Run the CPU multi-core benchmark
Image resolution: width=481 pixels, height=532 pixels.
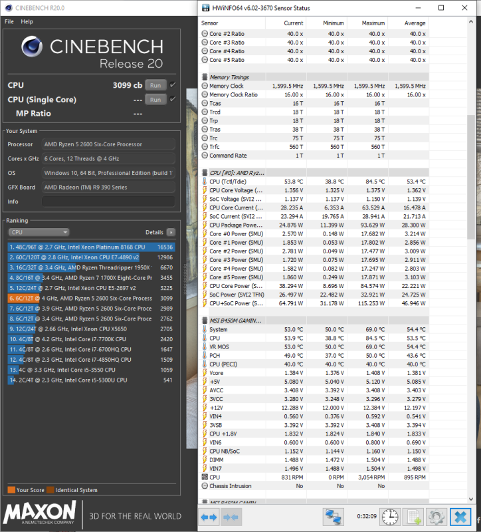tap(155, 85)
